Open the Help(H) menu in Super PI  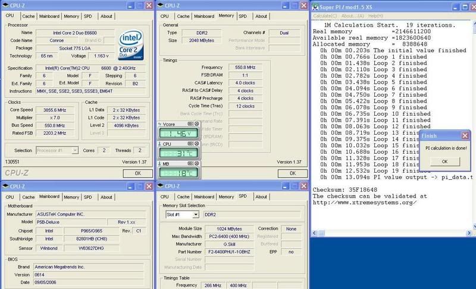(375, 16)
